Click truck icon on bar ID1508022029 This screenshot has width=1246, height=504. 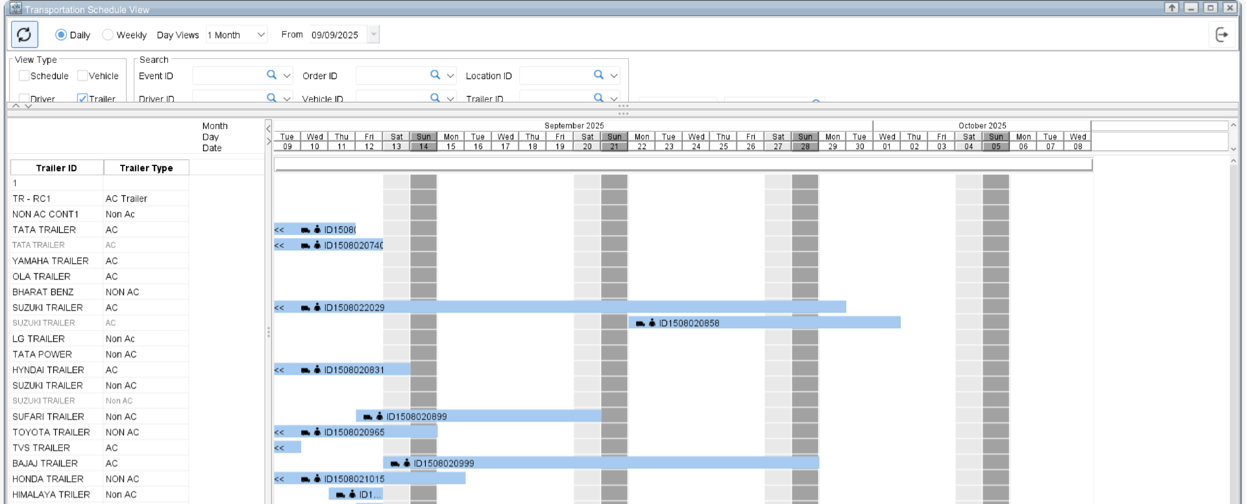[305, 307]
